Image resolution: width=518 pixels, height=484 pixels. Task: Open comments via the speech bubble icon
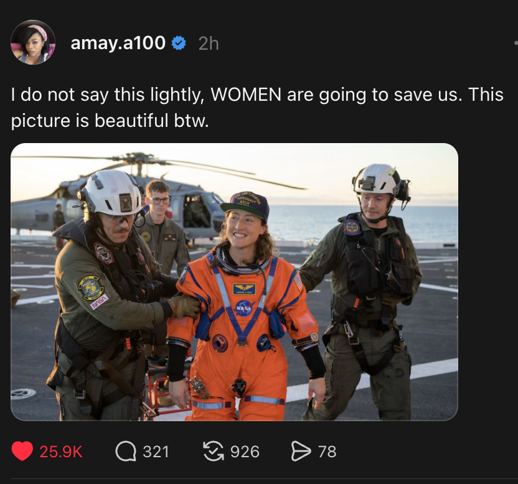click(x=126, y=451)
